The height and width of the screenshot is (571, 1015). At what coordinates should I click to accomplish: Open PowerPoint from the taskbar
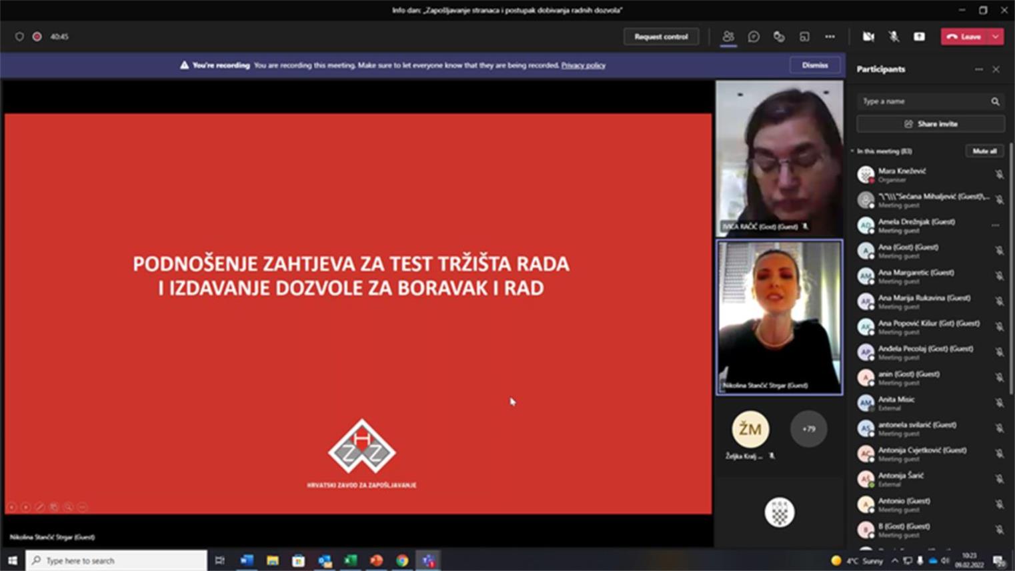click(376, 560)
